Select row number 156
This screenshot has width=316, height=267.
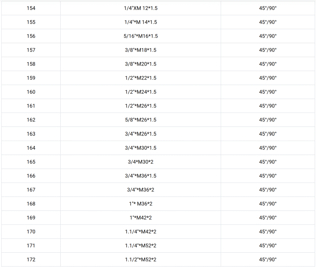pyautogui.click(x=31, y=36)
